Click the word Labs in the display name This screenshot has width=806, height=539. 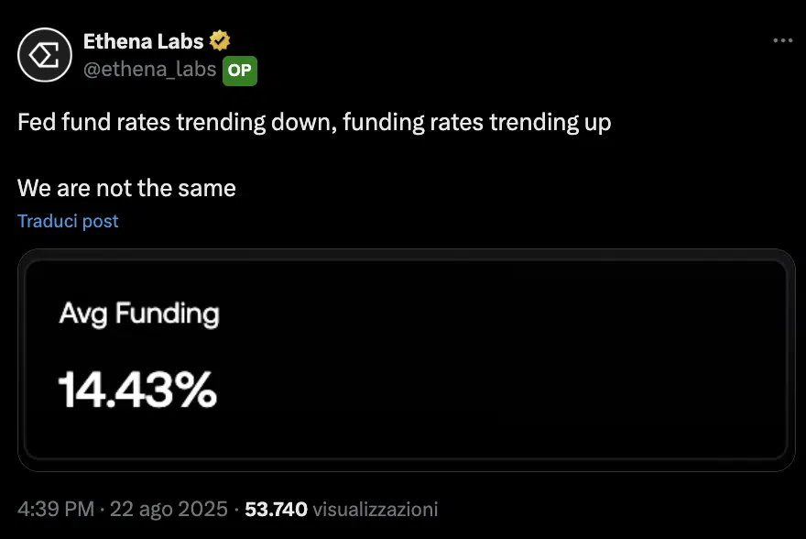(x=182, y=41)
